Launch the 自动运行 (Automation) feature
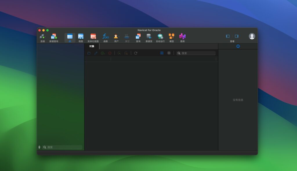Image resolution: width=297 pixels, height=171 pixels. point(160,37)
